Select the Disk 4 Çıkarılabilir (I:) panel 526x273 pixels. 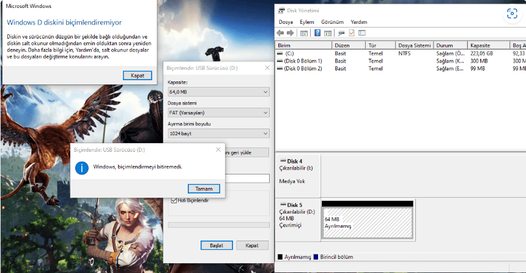point(298,176)
